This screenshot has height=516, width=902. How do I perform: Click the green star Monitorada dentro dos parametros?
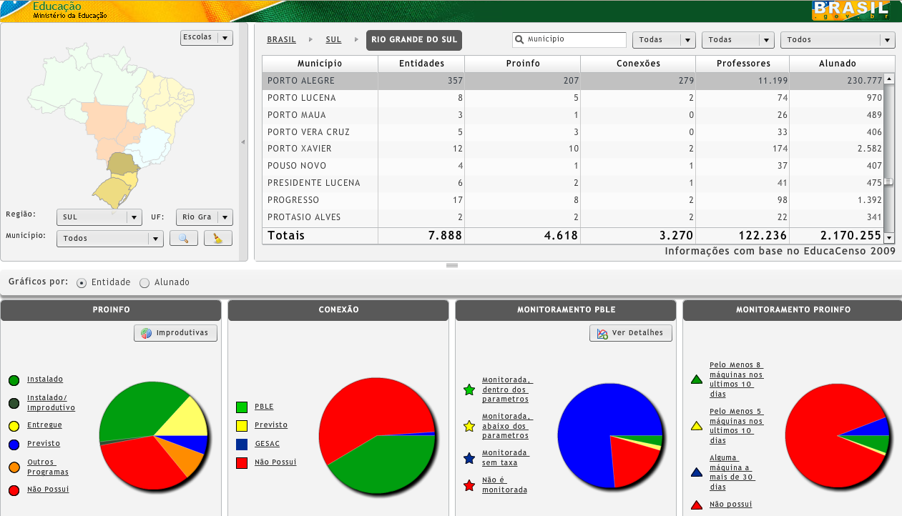pyautogui.click(x=469, y=390)
